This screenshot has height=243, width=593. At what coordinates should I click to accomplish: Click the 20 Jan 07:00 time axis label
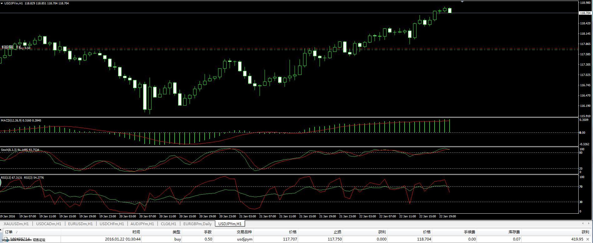tap(147, 216)
